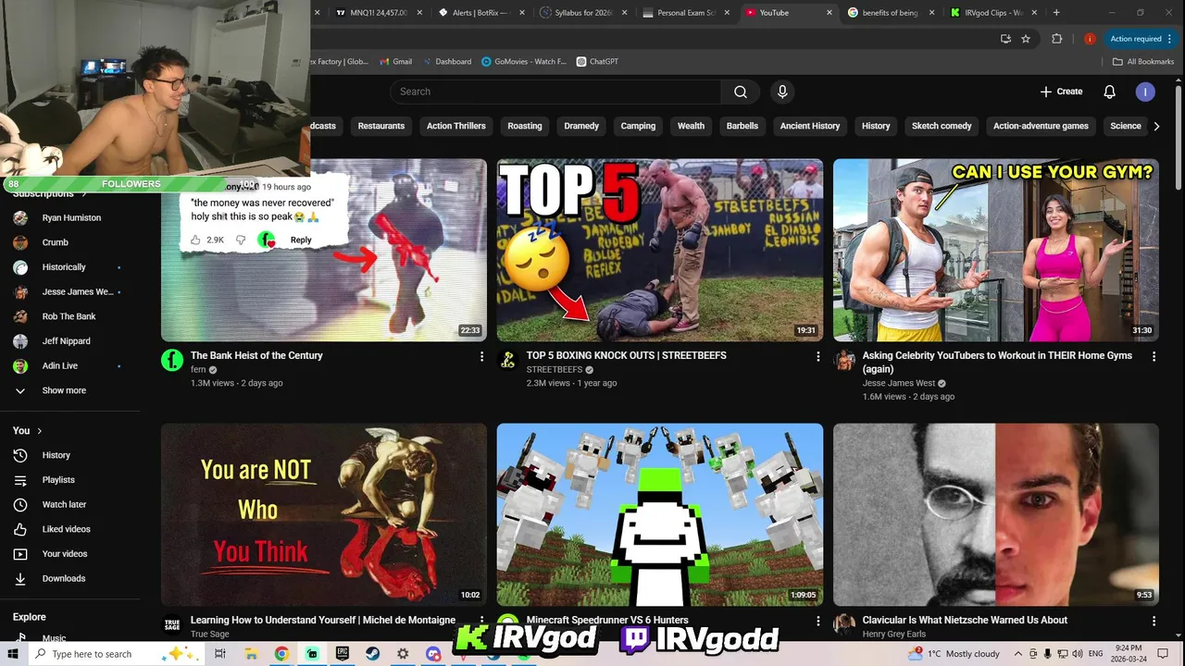Play The Bank Heist of the Century thumbnail
Viewport: 1185px width, 666px height.
coord(324,250)
